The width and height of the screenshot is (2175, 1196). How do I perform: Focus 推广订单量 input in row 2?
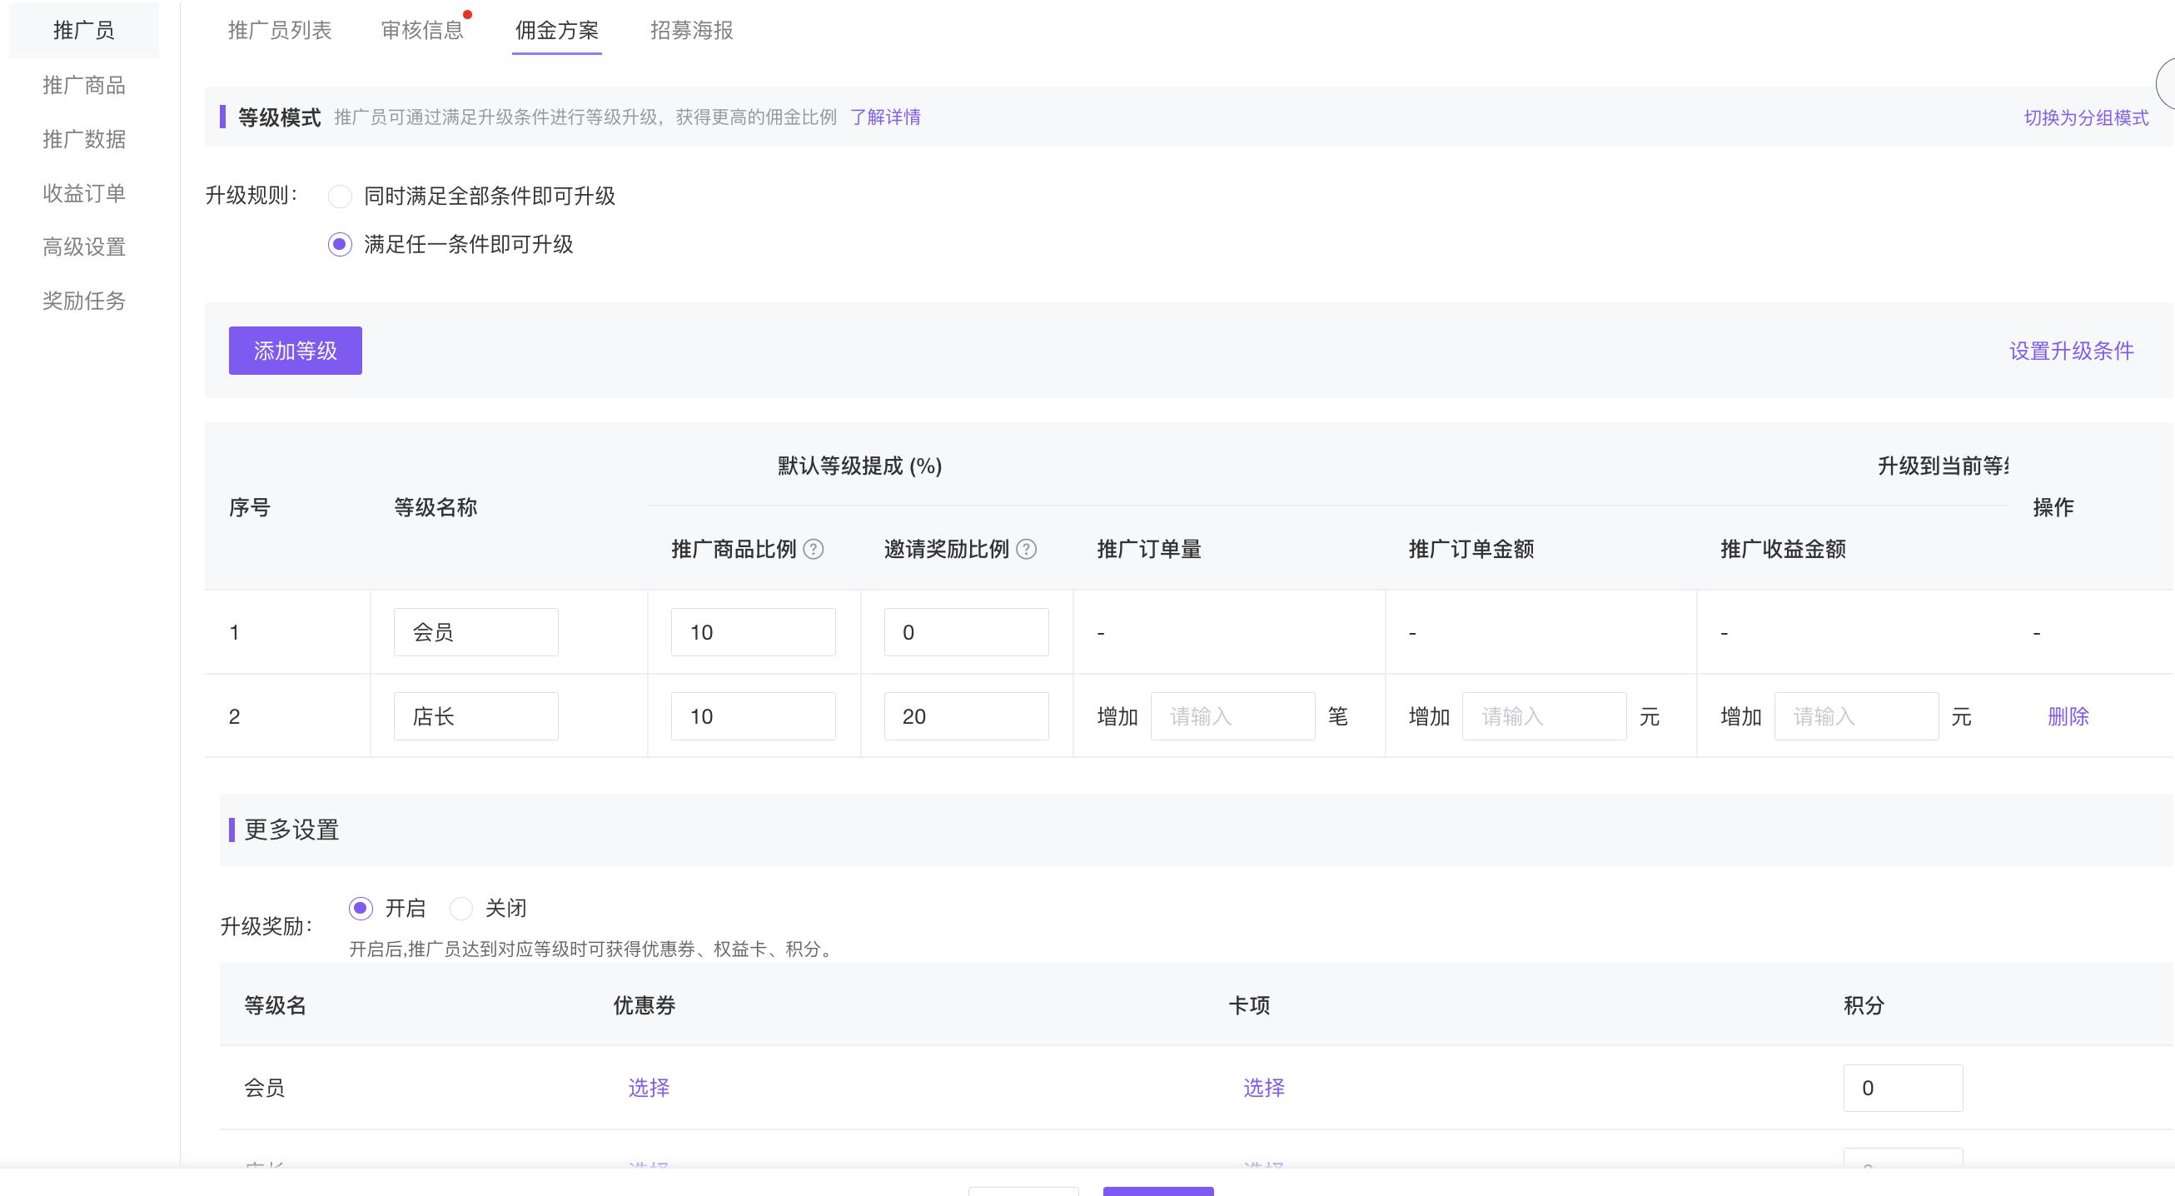(1232, 717)
